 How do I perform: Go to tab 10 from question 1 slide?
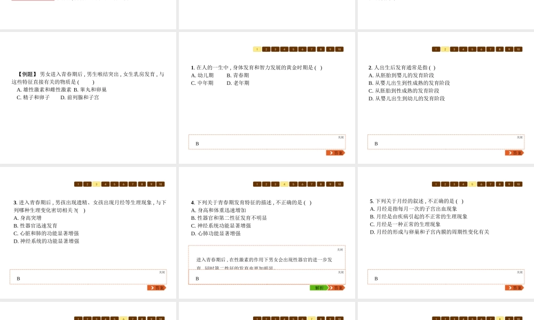click(x=339, y=49)
